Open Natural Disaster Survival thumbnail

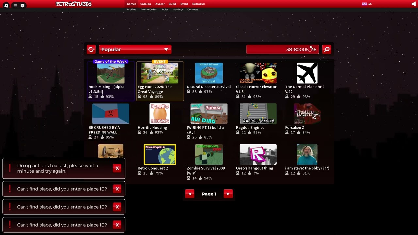pyautogui.click(x=209, y=73)
